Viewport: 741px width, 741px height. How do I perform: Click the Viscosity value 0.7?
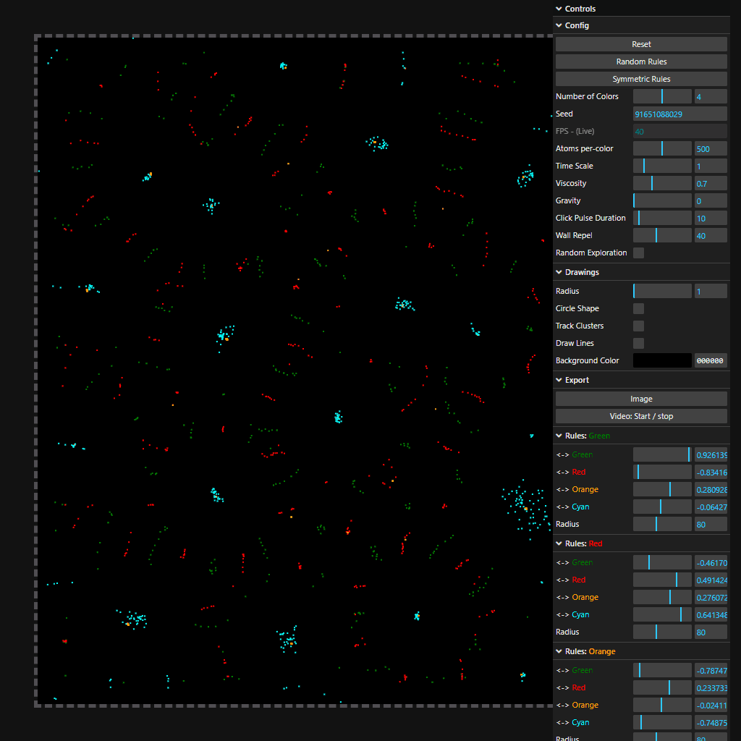(711, 183)
